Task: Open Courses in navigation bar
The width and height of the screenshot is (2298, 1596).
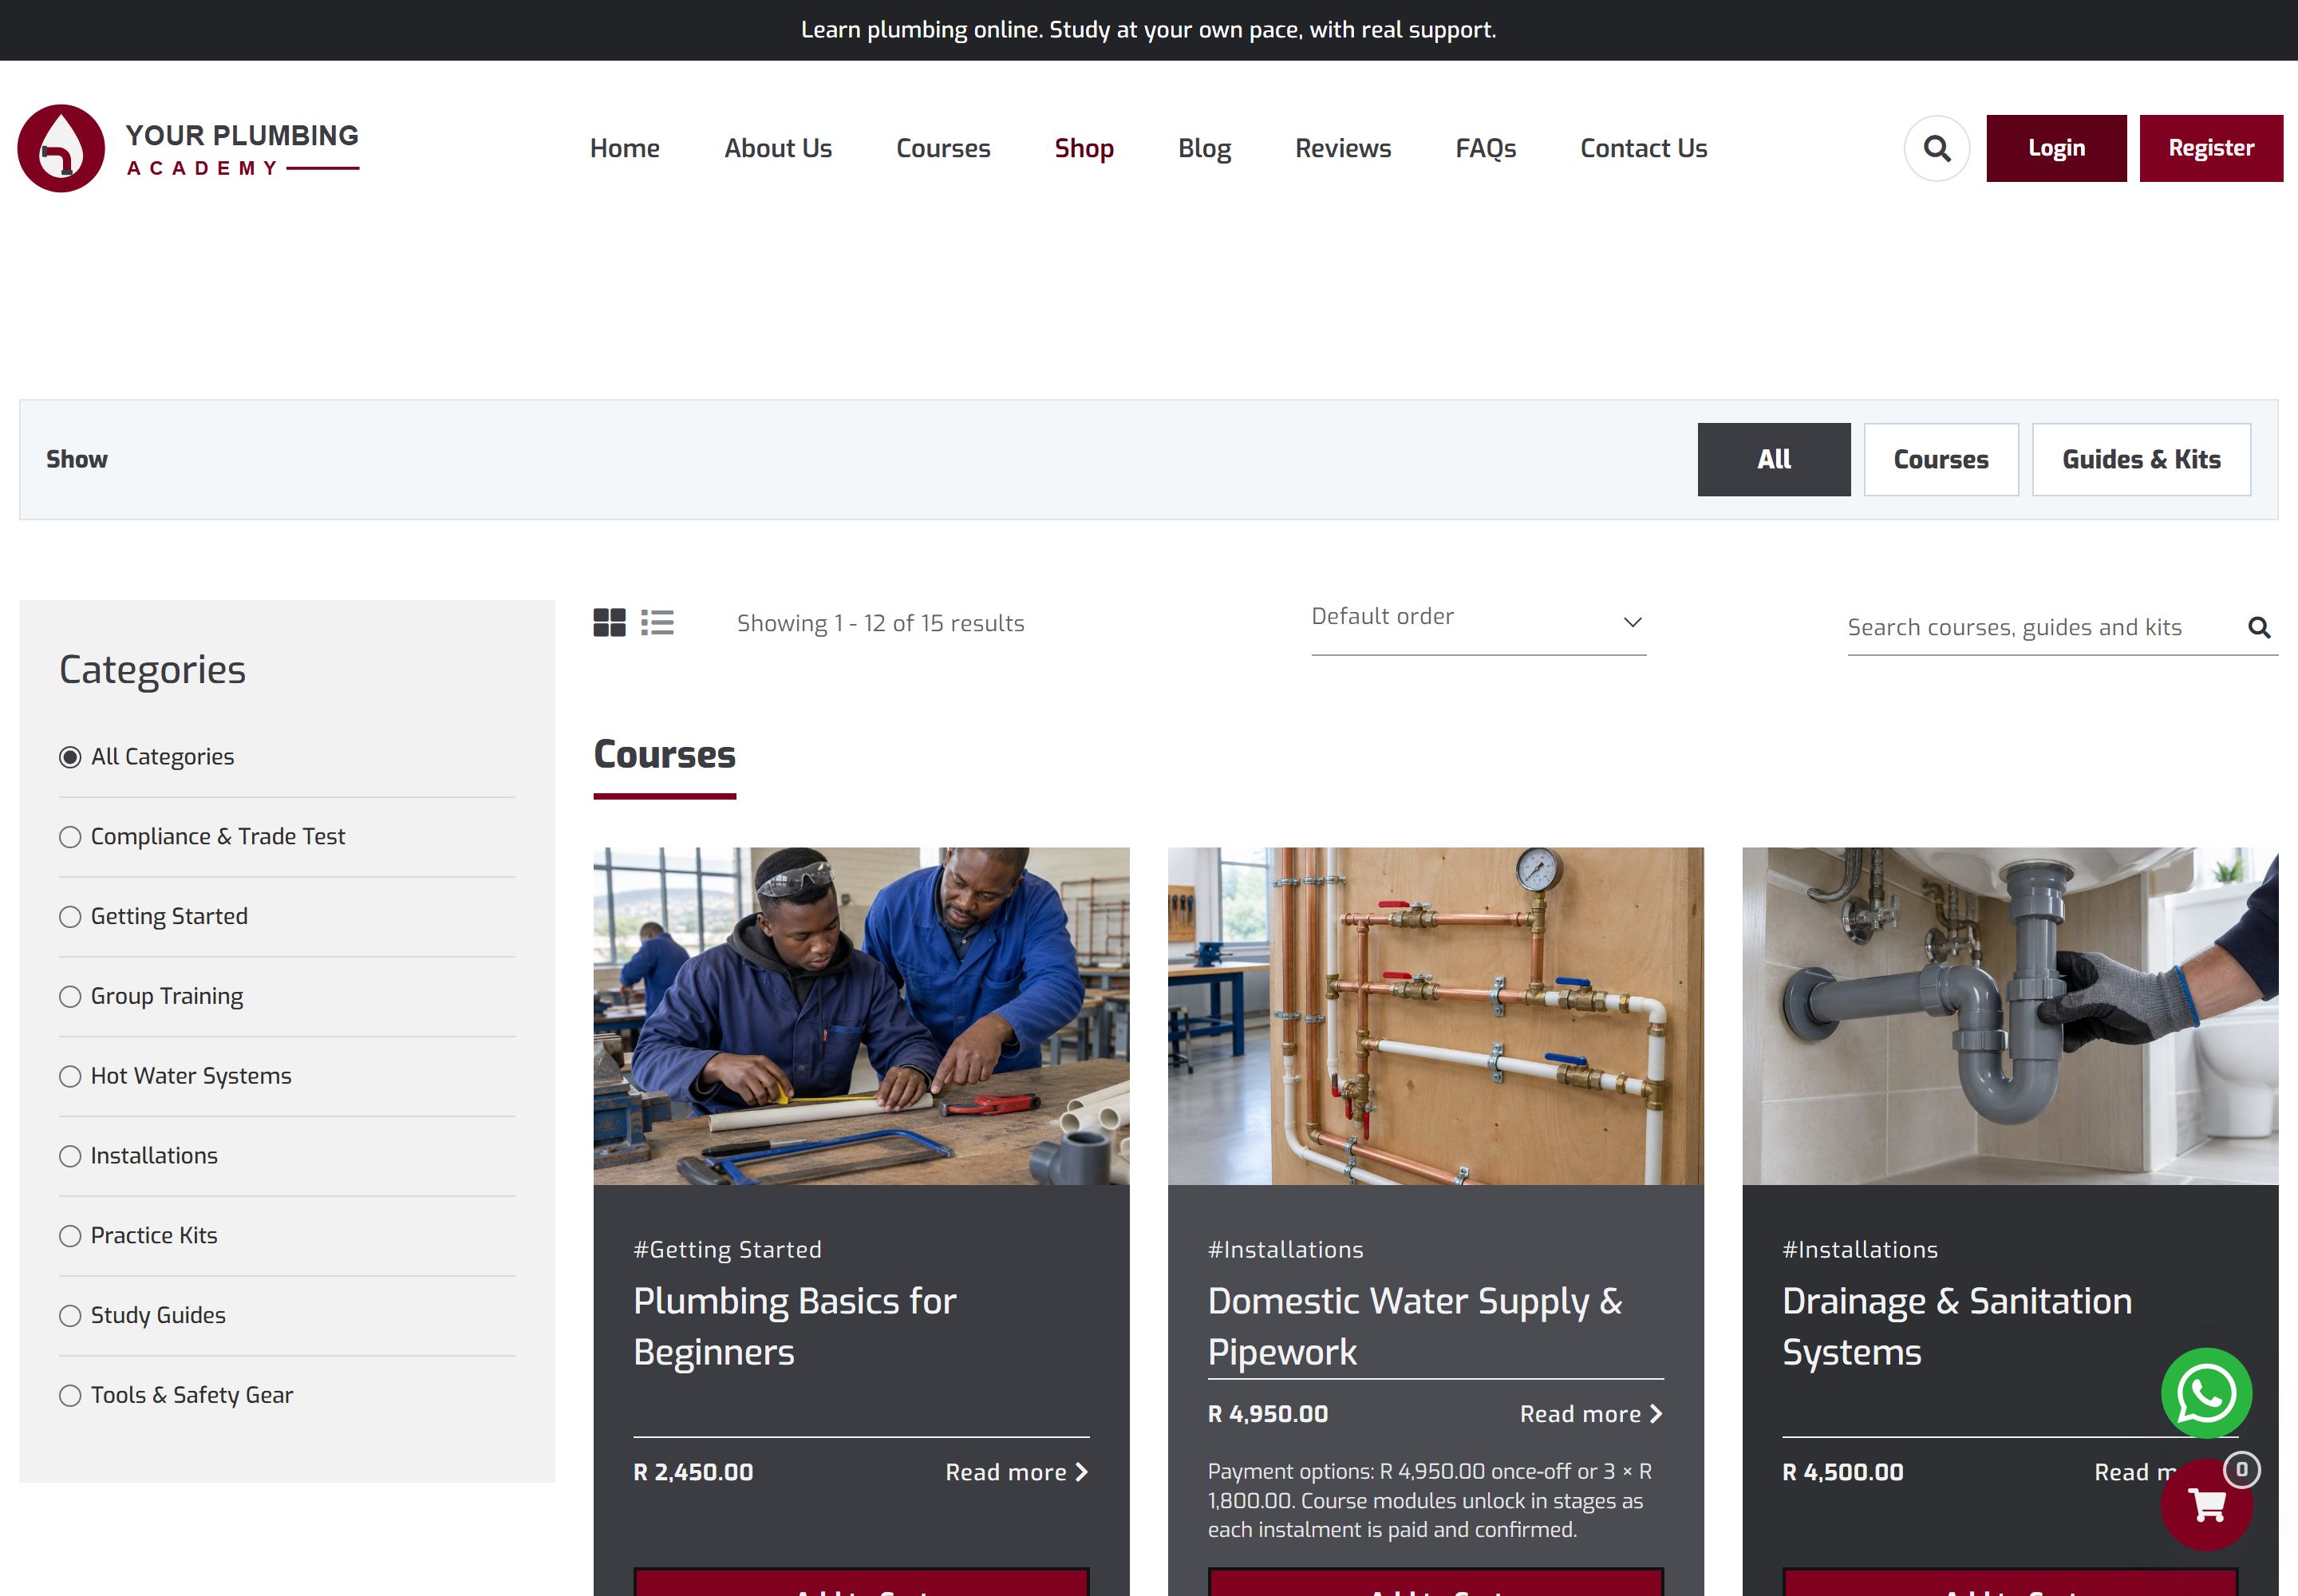Action: 943,148
